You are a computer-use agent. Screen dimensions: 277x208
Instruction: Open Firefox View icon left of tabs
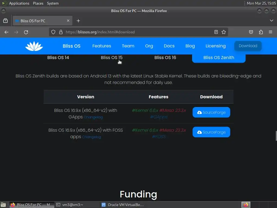coord(5,21)
